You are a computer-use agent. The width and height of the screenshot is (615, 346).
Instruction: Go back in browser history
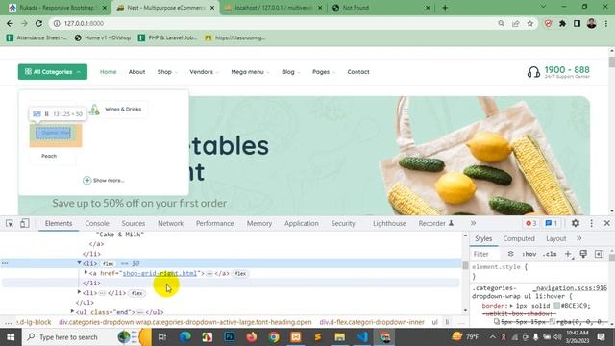coord(10,23)
